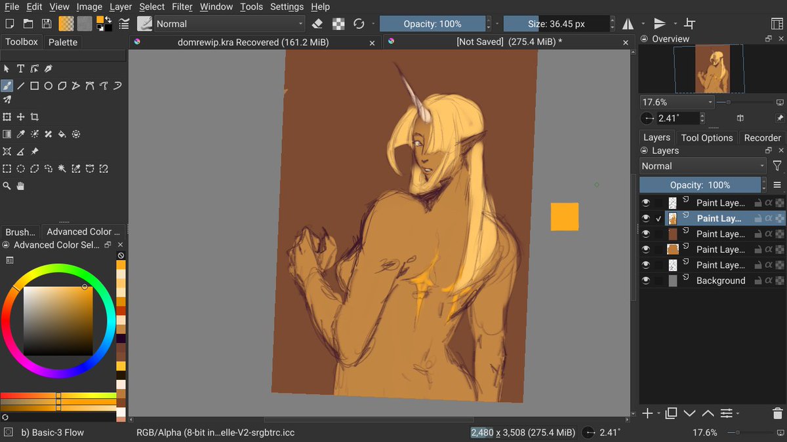Image resolution: width=787 pixels, height=442 pixels.
Task: Reset canvas rotation dial in Overview
Action: [x=647, y=119]
